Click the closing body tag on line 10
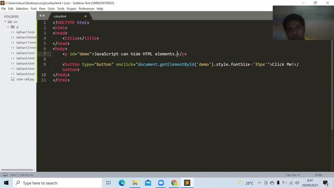 pyautogui.click(x=61, y=75)
